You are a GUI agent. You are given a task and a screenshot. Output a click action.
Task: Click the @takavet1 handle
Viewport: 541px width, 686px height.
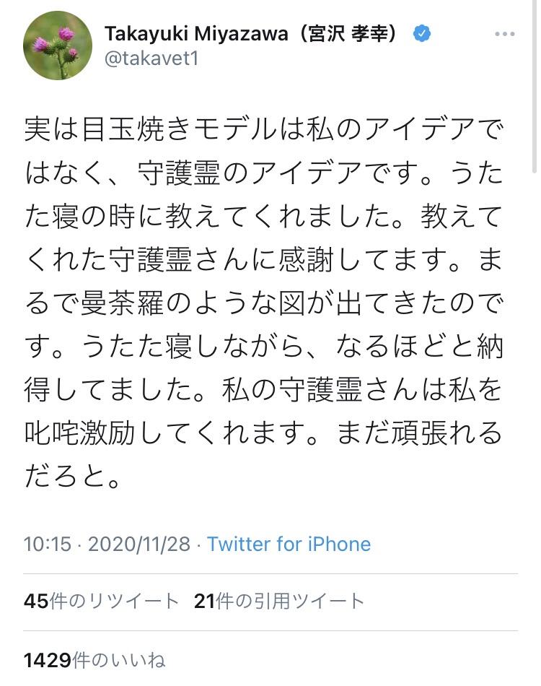coord(151,59)
